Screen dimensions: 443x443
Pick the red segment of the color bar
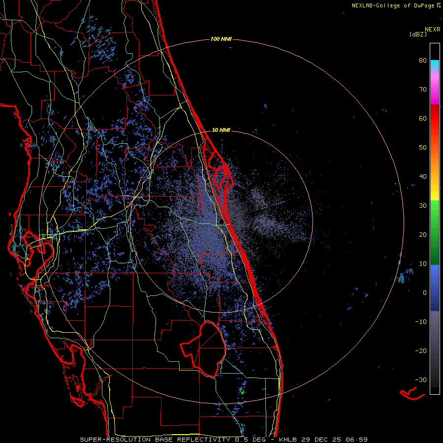435,119
